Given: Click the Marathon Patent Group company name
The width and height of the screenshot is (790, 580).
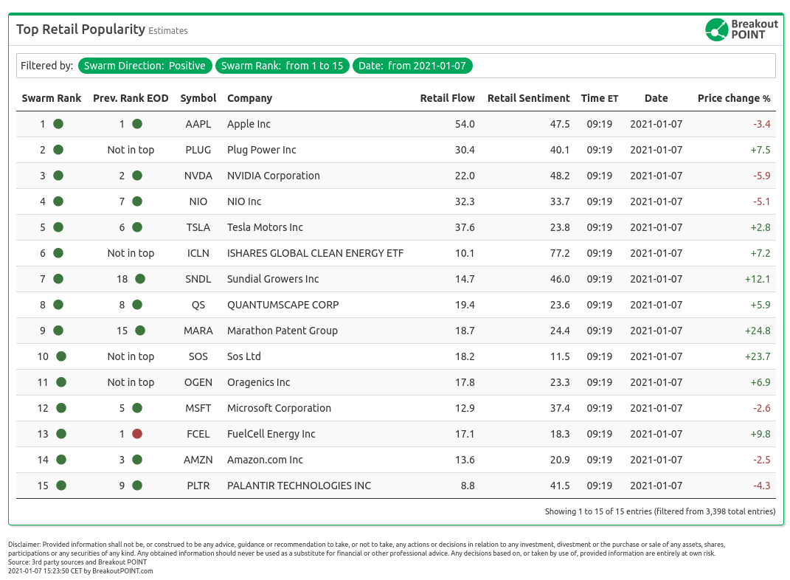Looking at the screenshot, I should tap(283, 331).
